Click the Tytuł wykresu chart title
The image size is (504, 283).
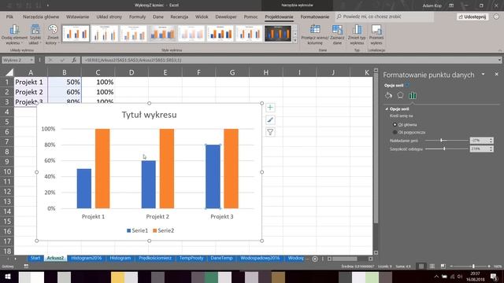[149, 115]
